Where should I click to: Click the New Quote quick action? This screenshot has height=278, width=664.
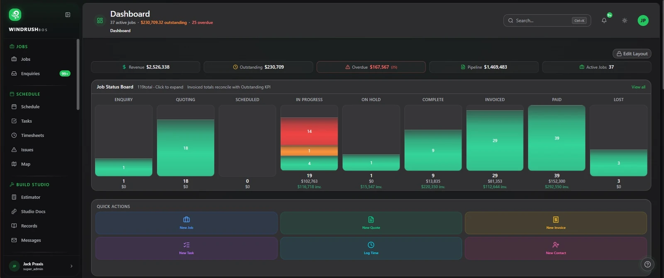point(371,223)
